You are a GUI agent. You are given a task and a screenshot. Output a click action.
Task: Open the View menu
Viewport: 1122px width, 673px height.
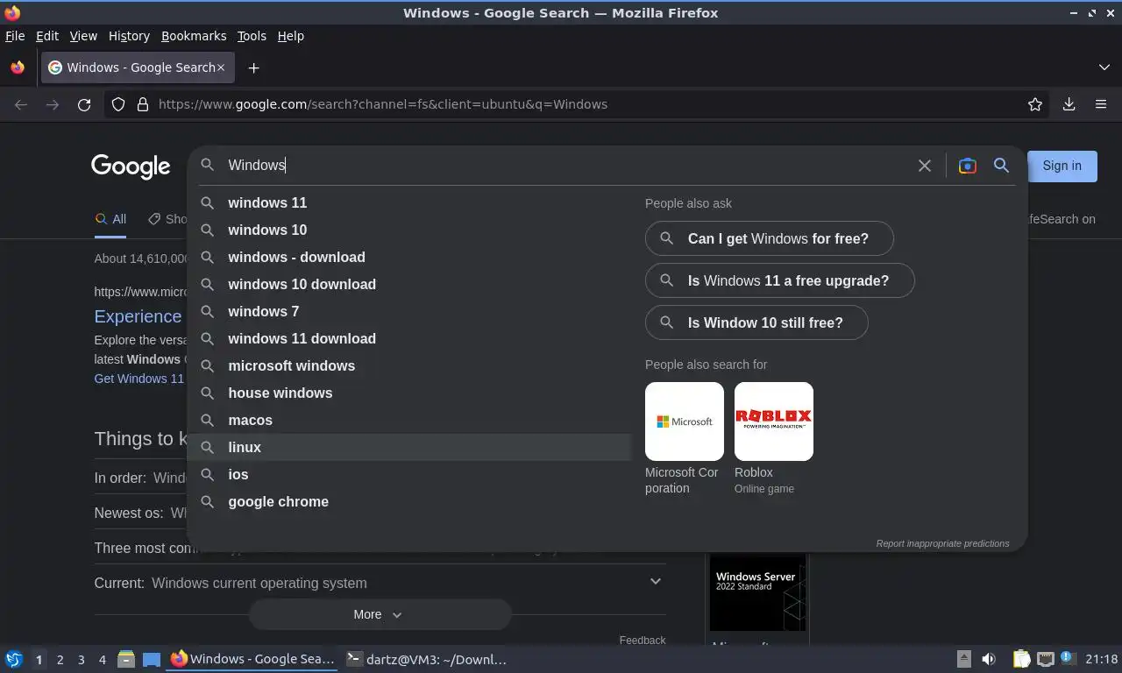click(x=83, y=36)
